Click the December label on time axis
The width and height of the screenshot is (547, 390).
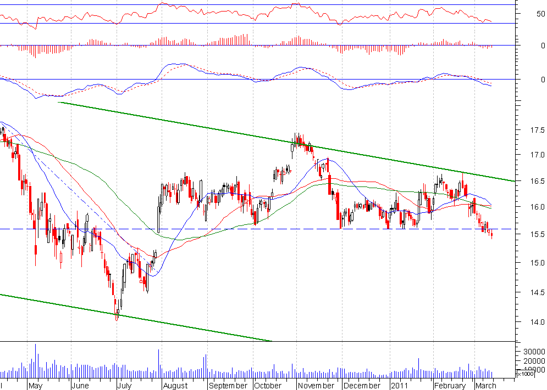coord(362,386)
